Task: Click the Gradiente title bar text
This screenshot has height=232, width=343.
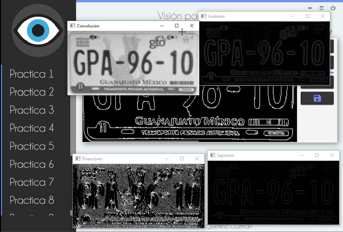Action: 216,16
